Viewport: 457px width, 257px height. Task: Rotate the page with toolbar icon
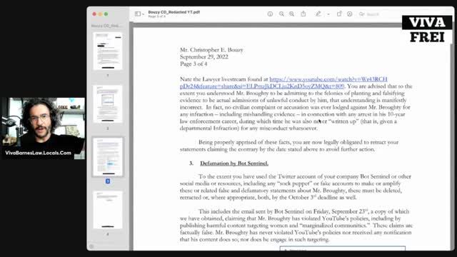[339, 14]
